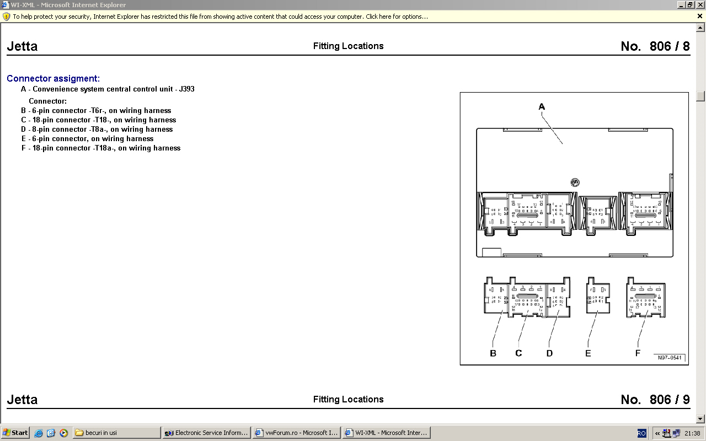Switch to vwForum.ro Internet Explorer window
The image size is (706, 441).
[x=296, y=433]
